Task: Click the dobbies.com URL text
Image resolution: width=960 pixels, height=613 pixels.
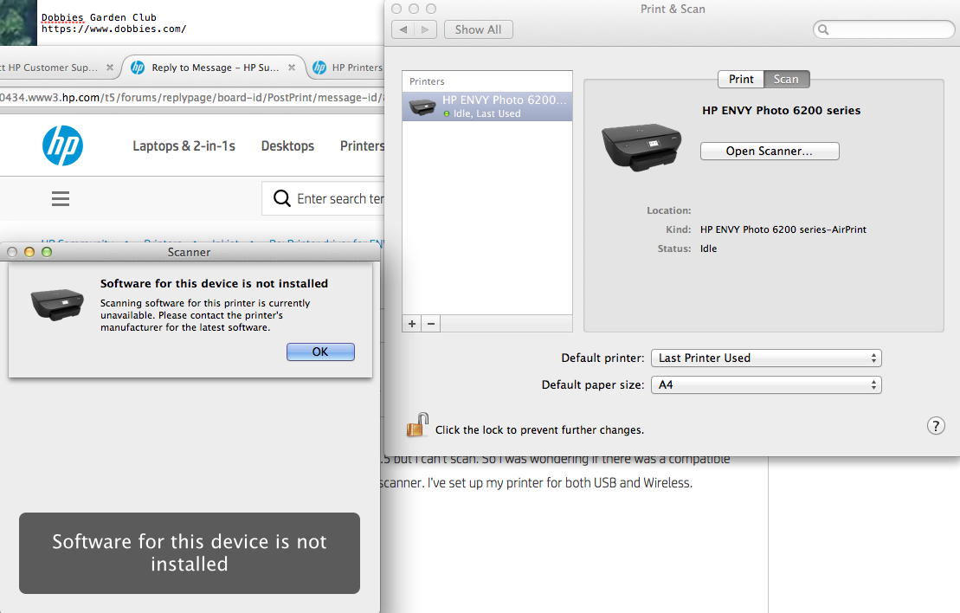Action: (114, 29)
